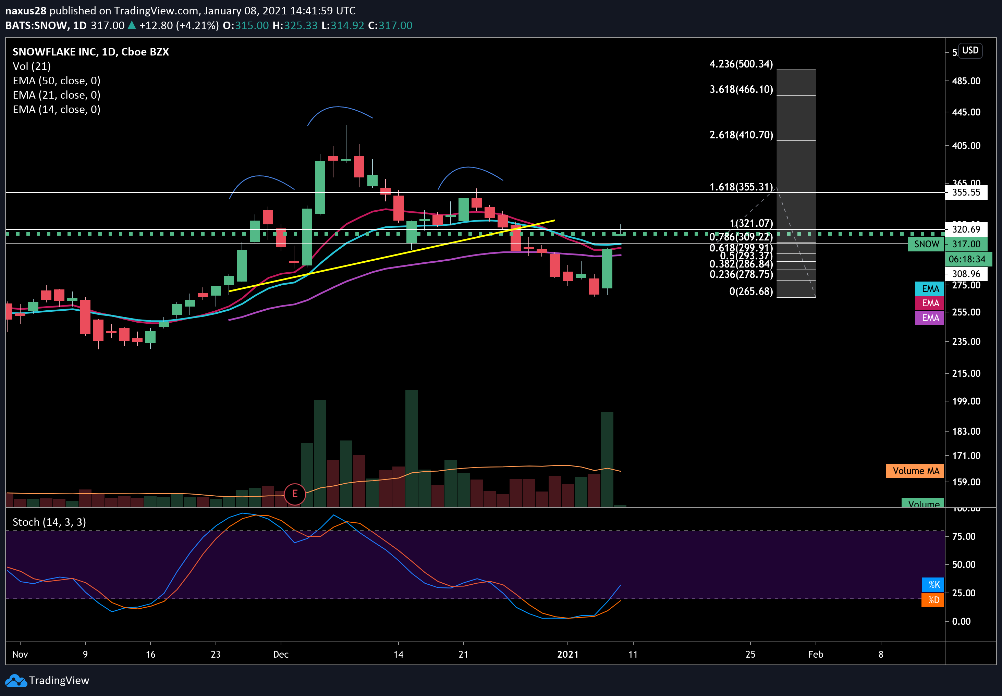Viewport: 1002px width, 696px height.
Task: Click the 4.236(500.34) Fibonacci label
Action: (741, 64)
